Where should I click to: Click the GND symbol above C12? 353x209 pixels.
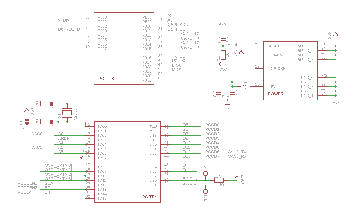tap(223, 27)
